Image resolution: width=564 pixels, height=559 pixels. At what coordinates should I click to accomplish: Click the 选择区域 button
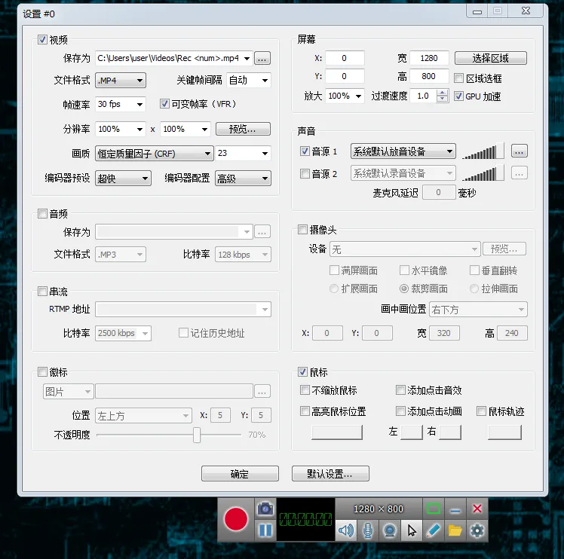[491, 58]
